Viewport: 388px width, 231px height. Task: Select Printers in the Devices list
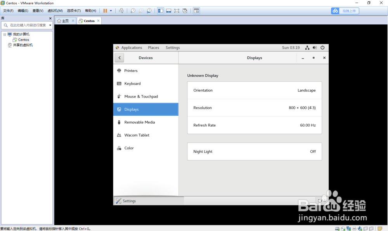click(x=146, y=70)
